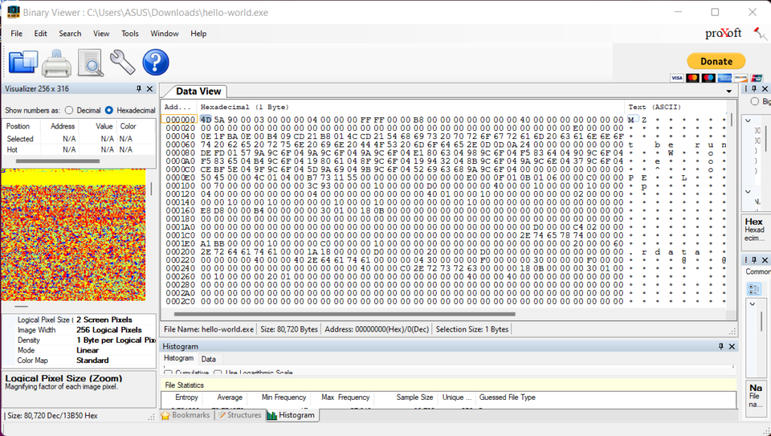Open the Structures tab
Viewport: 771px width, 436px height.
tap(239, 416)
